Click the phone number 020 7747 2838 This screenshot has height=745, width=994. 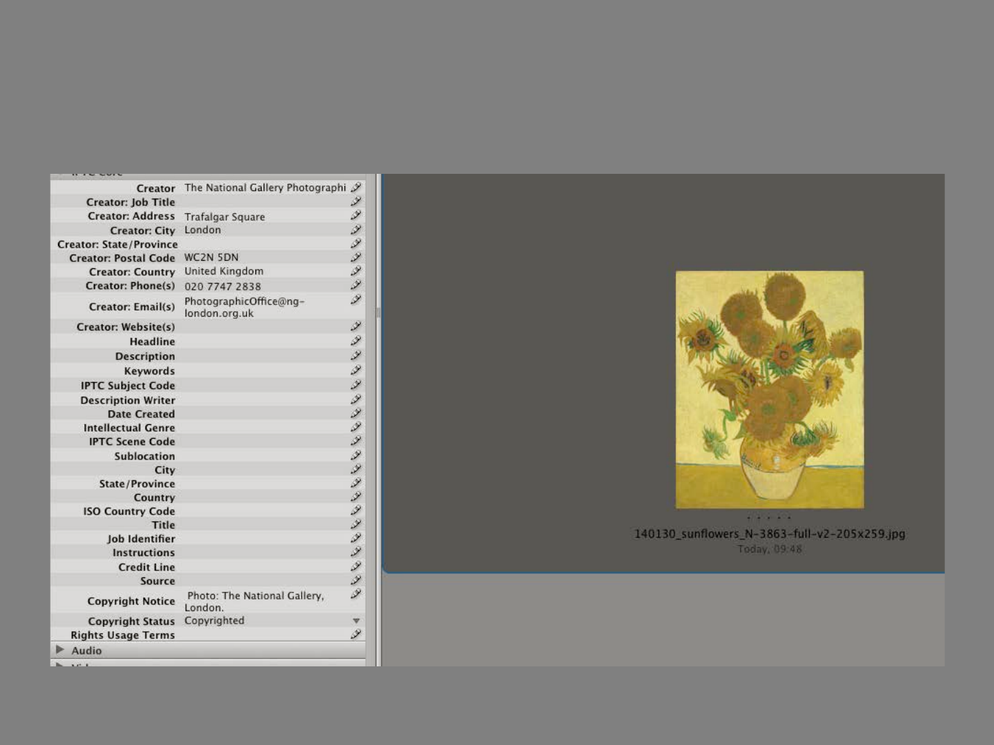[x=223, y=286]
